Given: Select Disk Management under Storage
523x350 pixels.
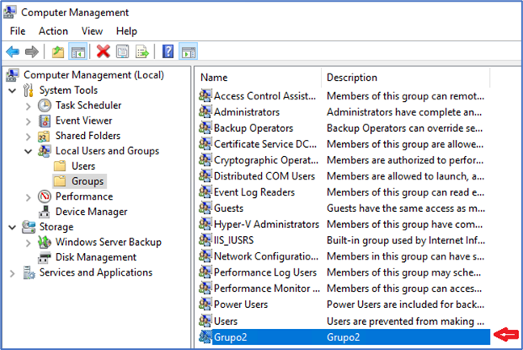Looking at the screenshot, I should click(x=95, y=257).
